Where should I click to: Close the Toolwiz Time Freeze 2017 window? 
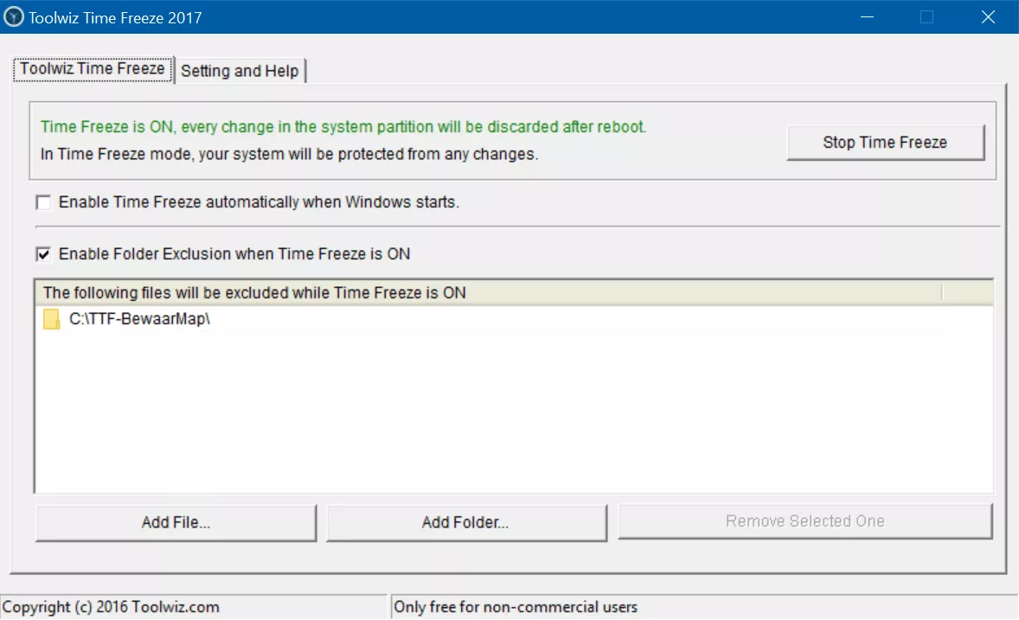tap(988, 17)
